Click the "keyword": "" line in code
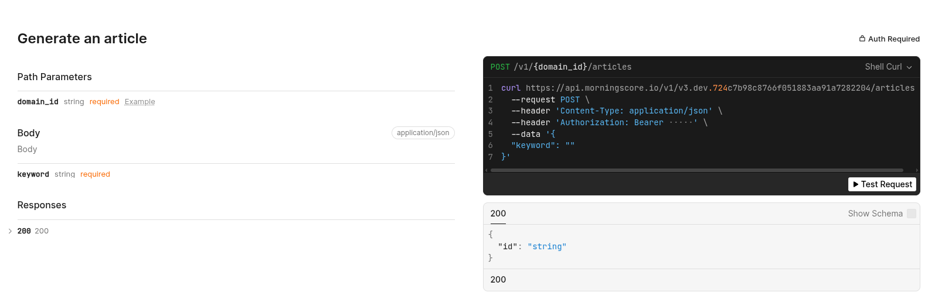This screenshot has height=306, width=935. [x=543, y=146]
